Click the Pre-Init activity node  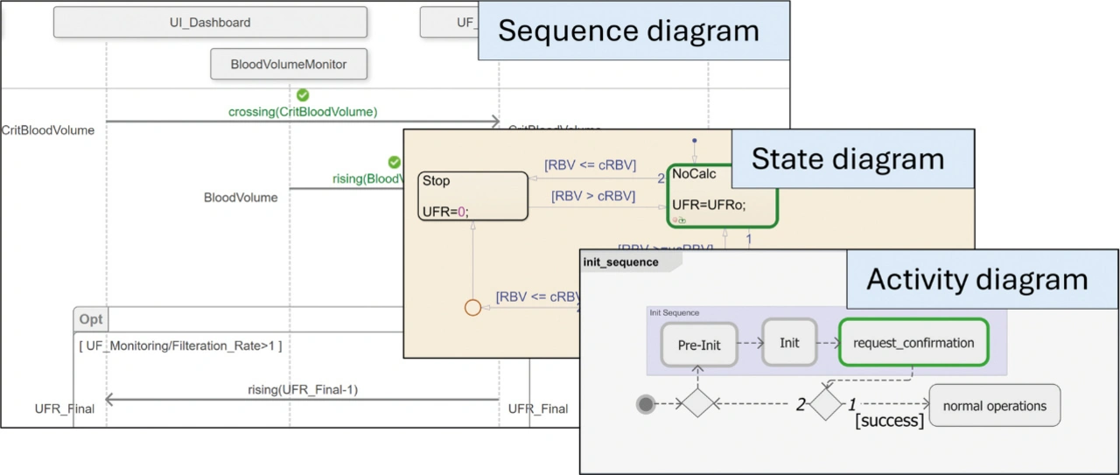coord(699,345)
